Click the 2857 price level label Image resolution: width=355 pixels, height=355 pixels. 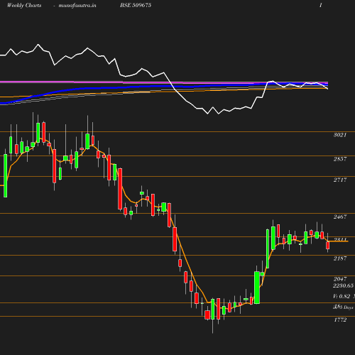coord(340,159)
